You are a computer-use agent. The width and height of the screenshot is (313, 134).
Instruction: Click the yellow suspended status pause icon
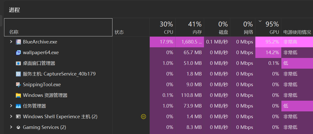(x=144, y=117)
